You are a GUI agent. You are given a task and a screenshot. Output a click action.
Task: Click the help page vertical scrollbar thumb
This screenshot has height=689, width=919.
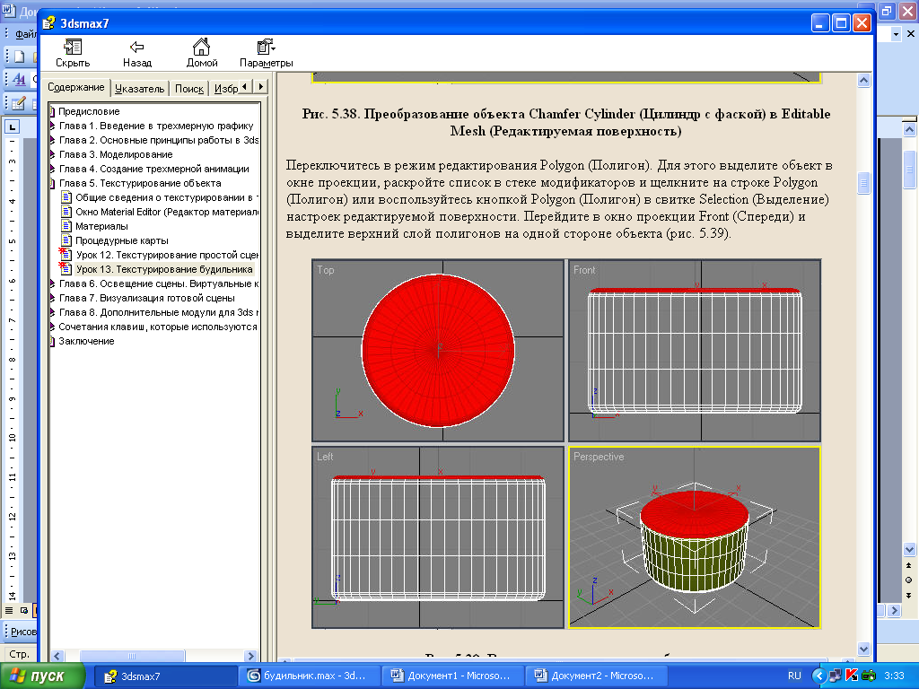863,183
